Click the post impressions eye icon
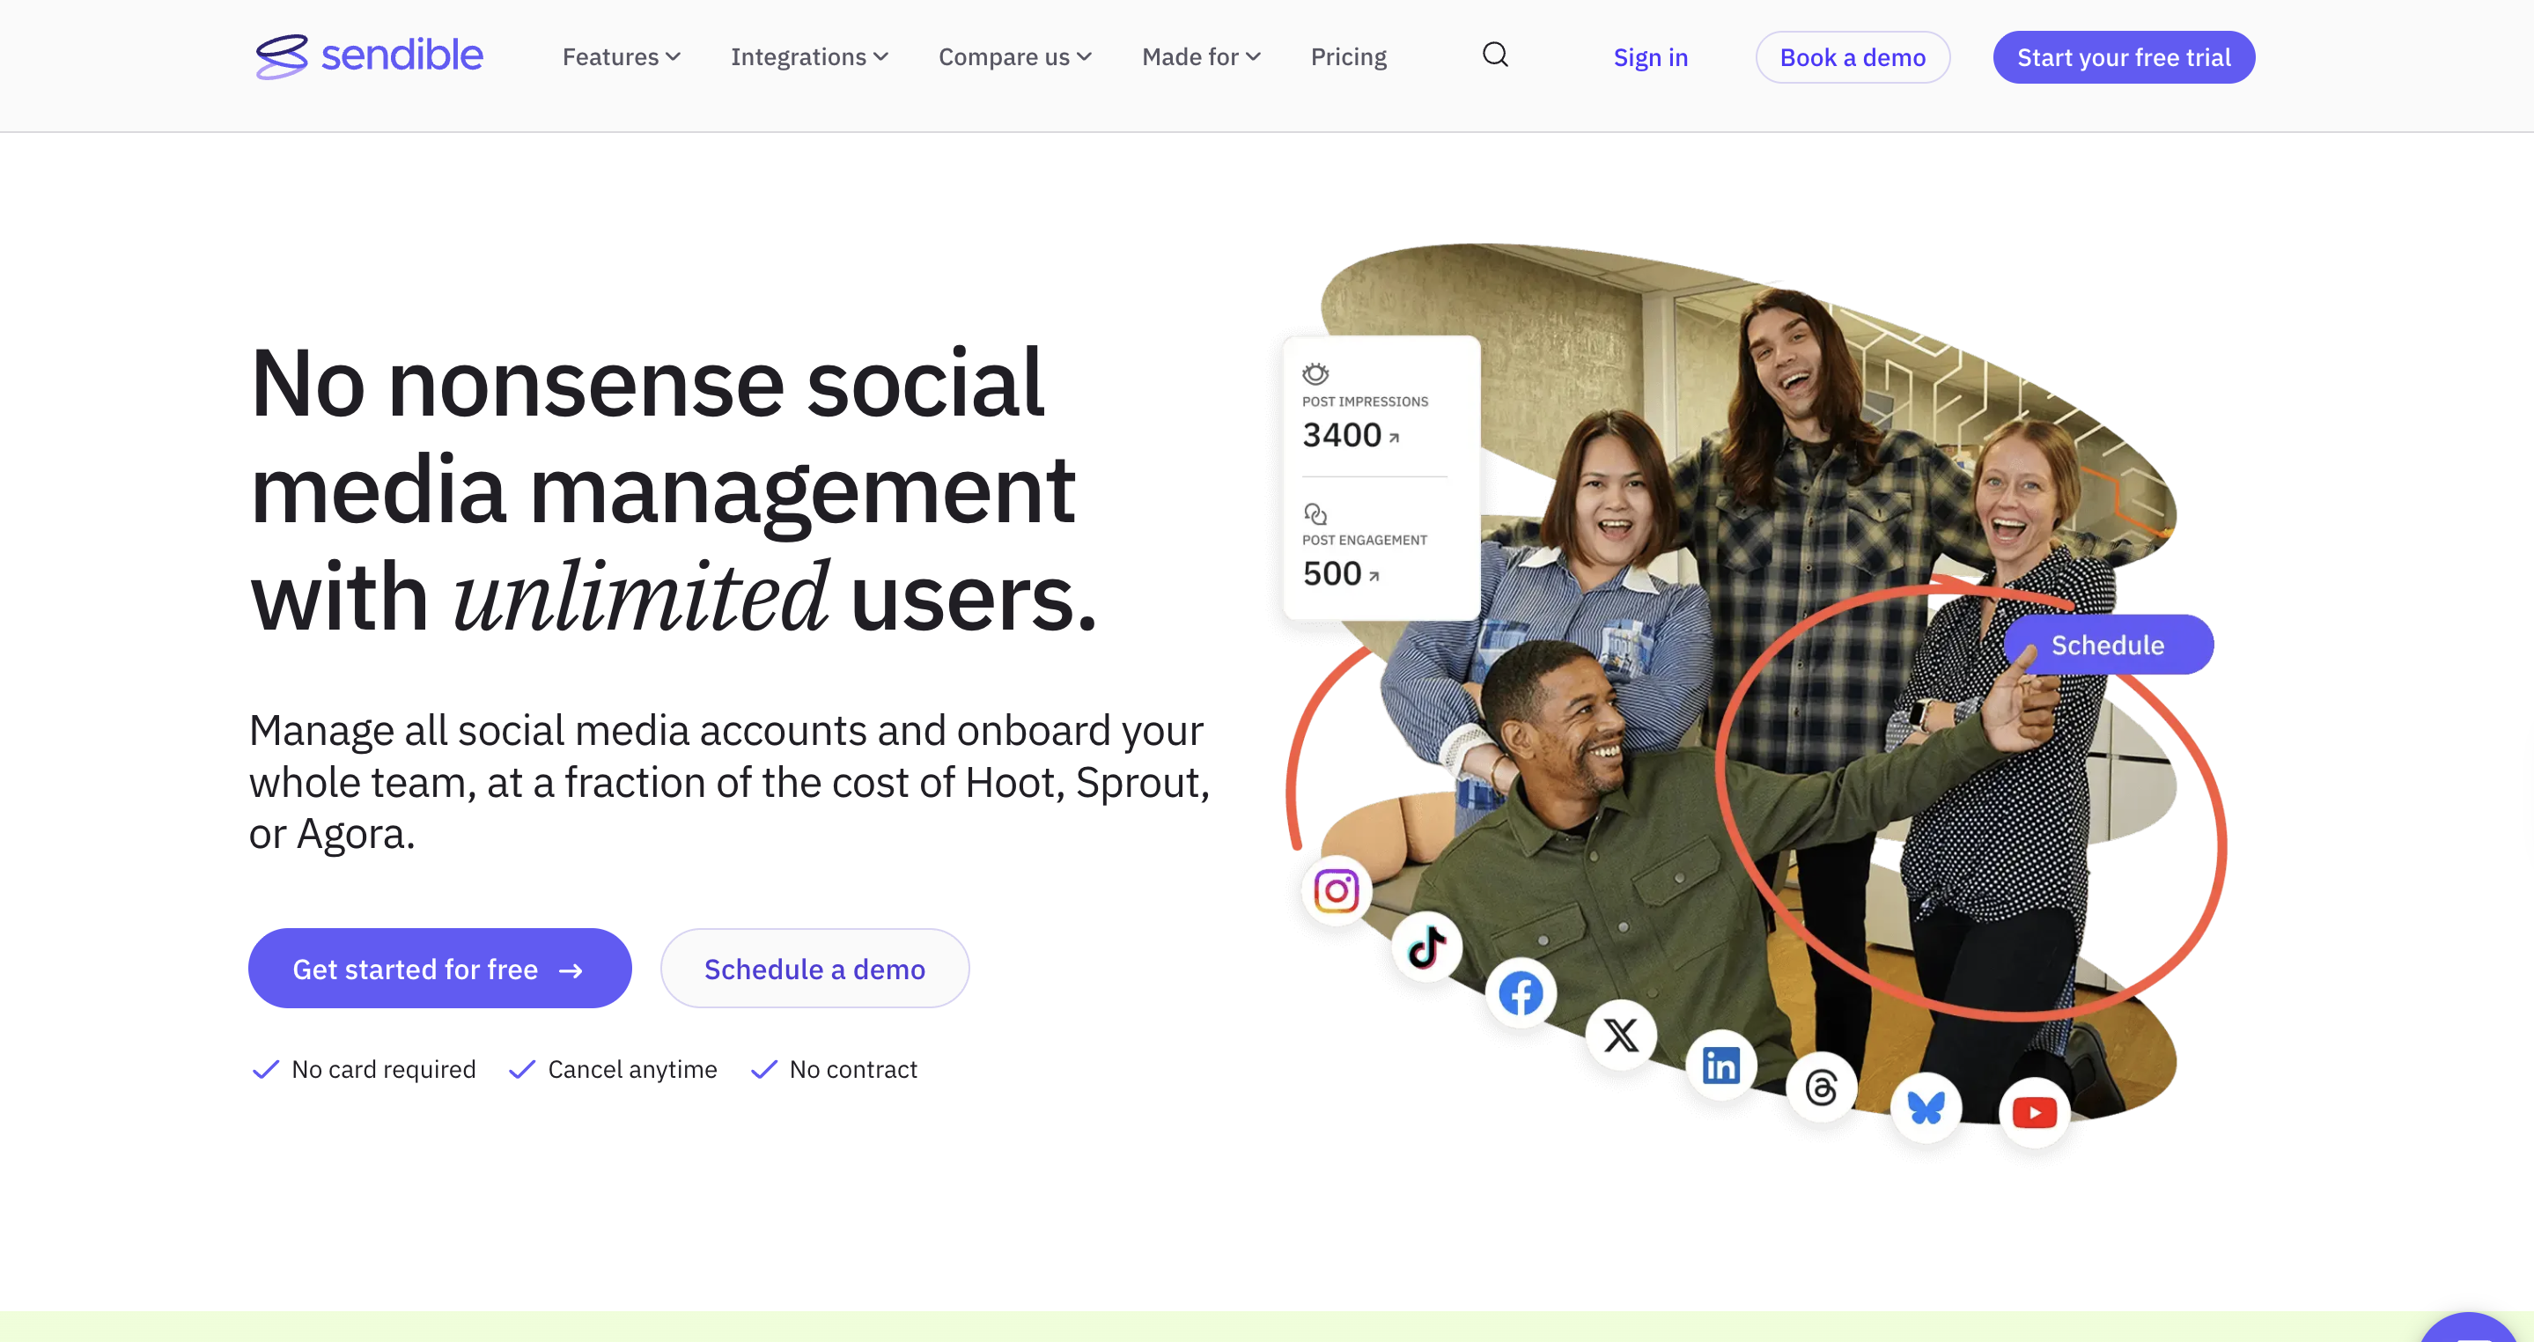 1315,374
